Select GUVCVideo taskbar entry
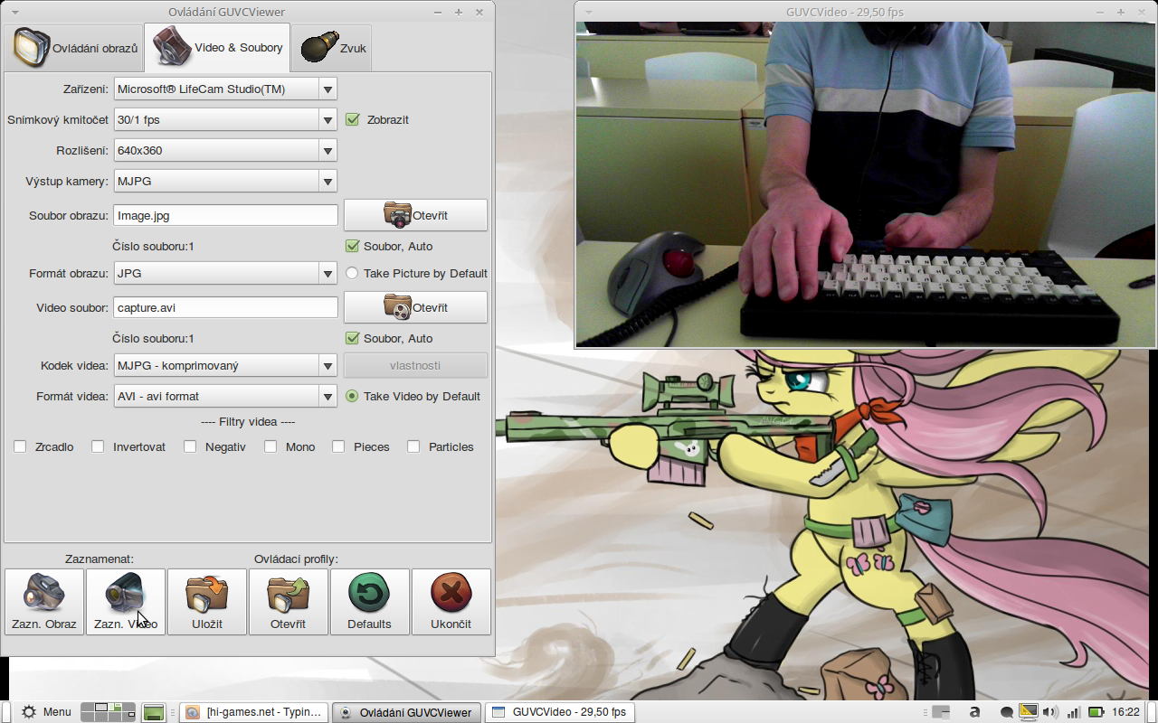 click(559, 712)
